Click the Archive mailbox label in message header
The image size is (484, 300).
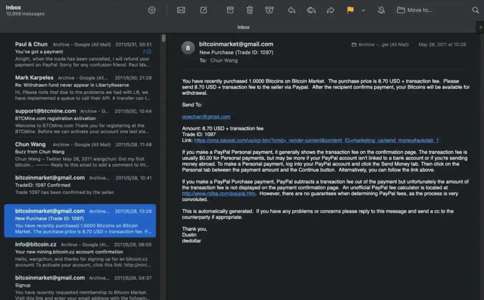point(380,44)
